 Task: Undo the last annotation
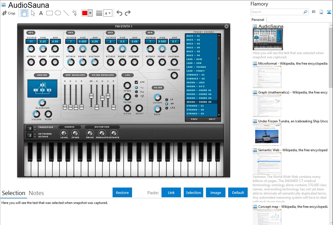pos(119,13)
